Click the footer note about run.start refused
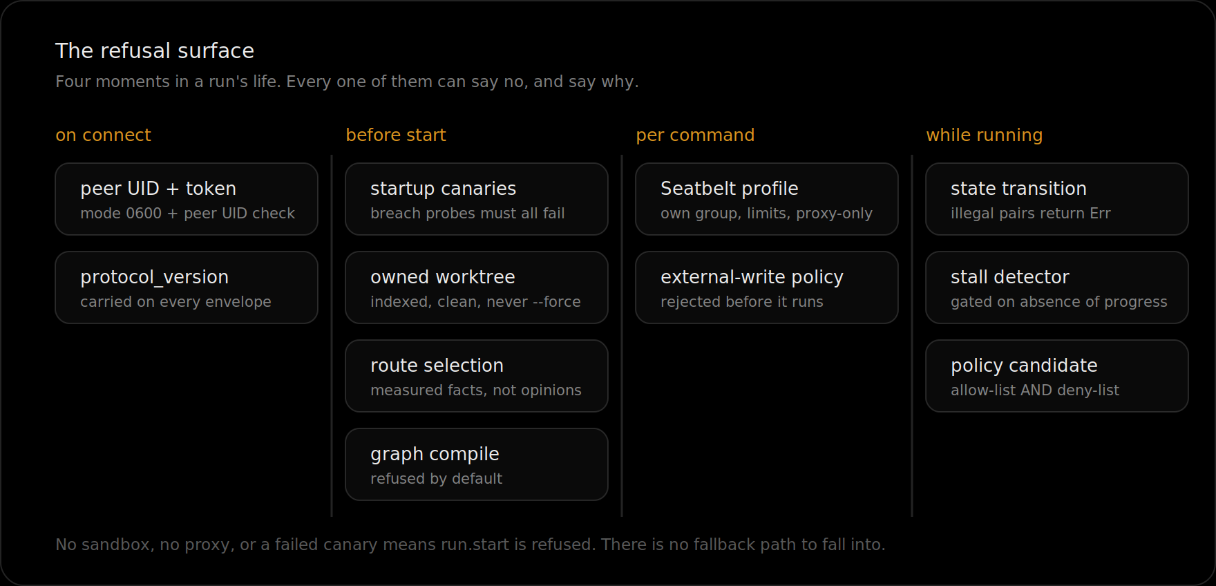Image resolution: width=1216 pixels, height=586 pixels. (x=470, y=545)
